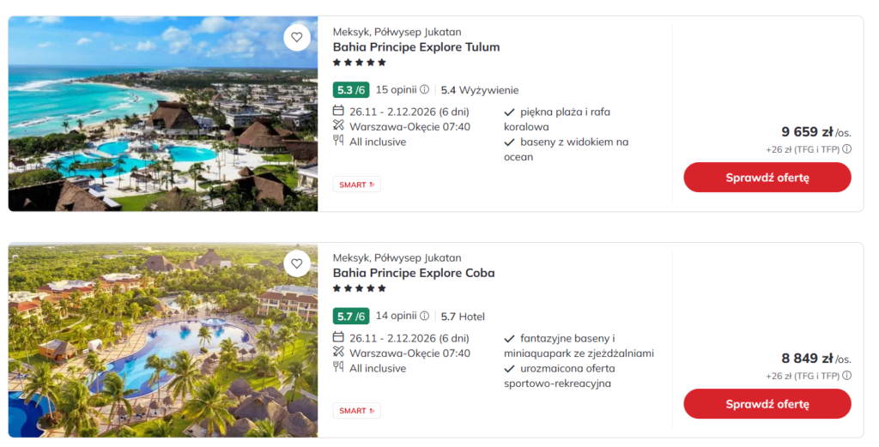Click the green 5.3/6 rating badge
This screenshot has height=447, width=879.
tap(350, 89)
